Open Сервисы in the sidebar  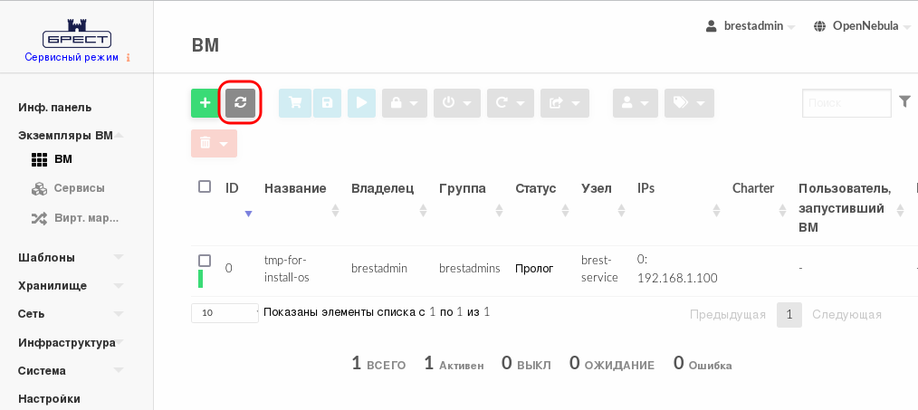(x=79, y=188)
